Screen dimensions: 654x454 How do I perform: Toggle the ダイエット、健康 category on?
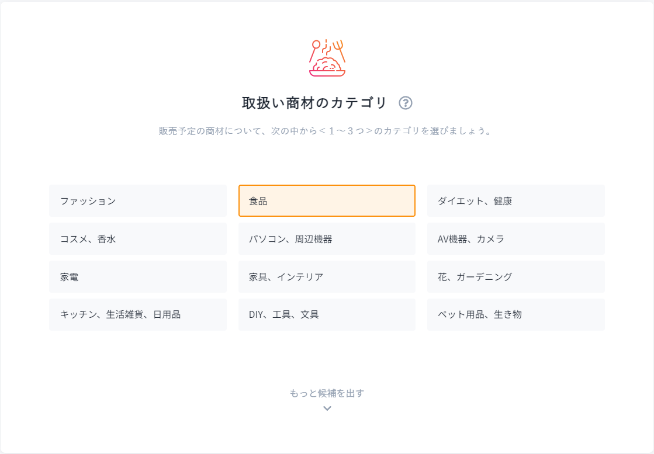point(516,200)
